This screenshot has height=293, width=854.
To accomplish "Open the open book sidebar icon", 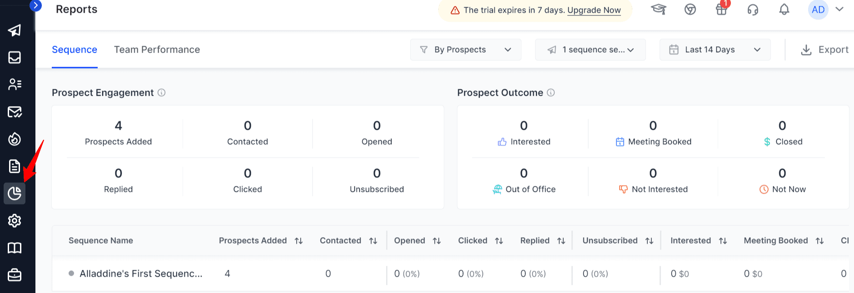I will click(15, 248).
